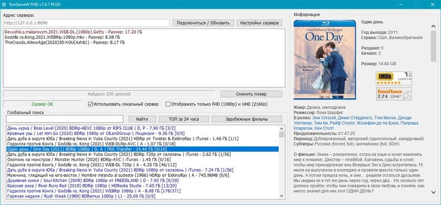Disable the use local server checkbox

pyautogui.click(x=90, y=104)
